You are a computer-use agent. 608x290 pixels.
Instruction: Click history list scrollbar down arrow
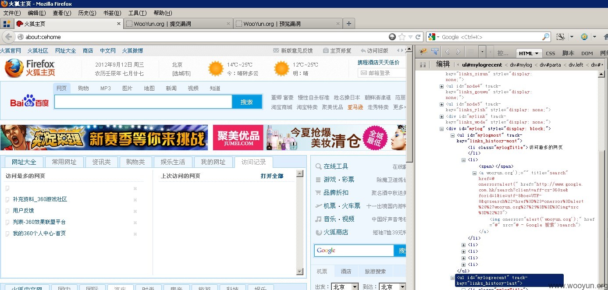pos(300,272)
